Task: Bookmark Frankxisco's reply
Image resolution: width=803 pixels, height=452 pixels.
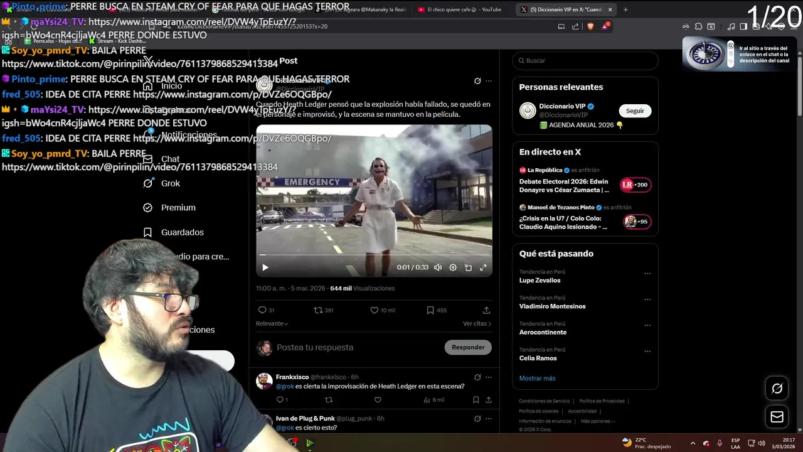Action: (x=476, y=400)
